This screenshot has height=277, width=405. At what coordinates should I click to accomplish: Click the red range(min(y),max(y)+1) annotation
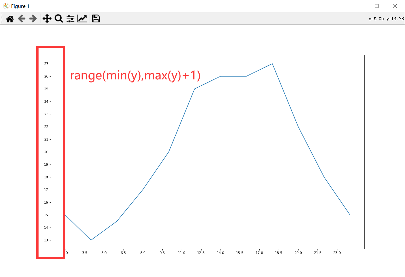click(x=135, y=76)
